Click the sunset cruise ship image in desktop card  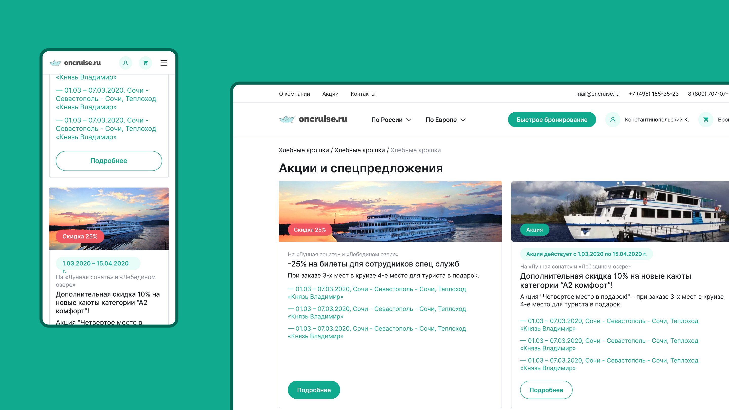390,211
